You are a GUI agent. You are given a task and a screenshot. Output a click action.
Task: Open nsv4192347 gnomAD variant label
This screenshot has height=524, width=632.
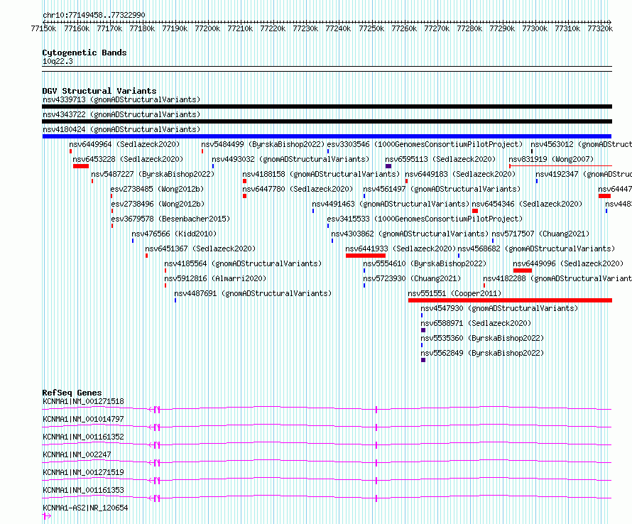click(x=584, y=174)
